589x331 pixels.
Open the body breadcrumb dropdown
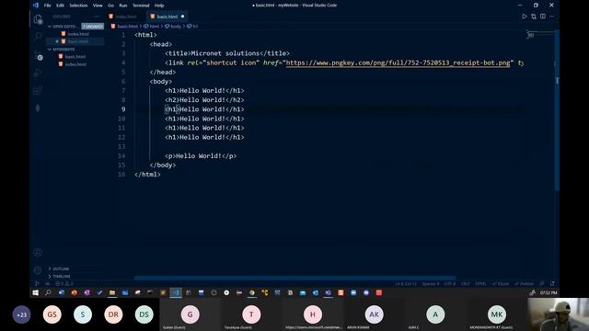click(173, 27)
